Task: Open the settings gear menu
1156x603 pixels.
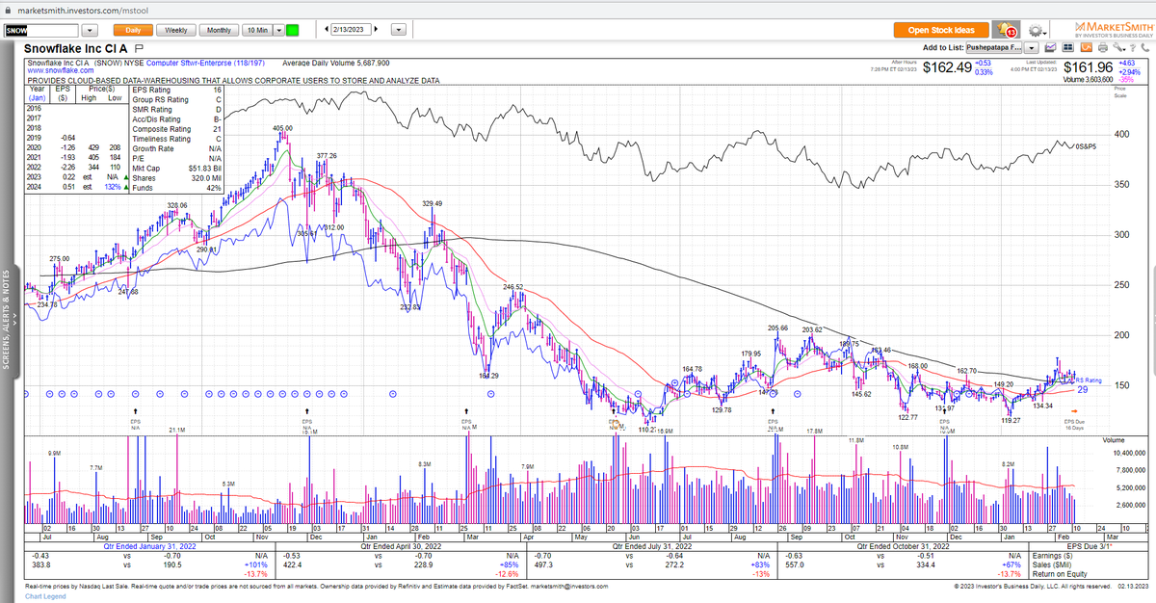Action: coord(1038,30)
